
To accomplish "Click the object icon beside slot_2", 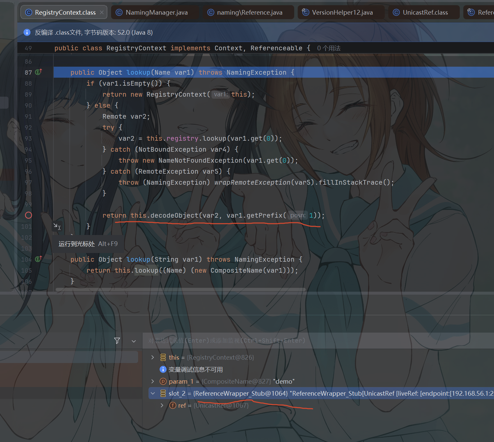I will coord(163,393).
